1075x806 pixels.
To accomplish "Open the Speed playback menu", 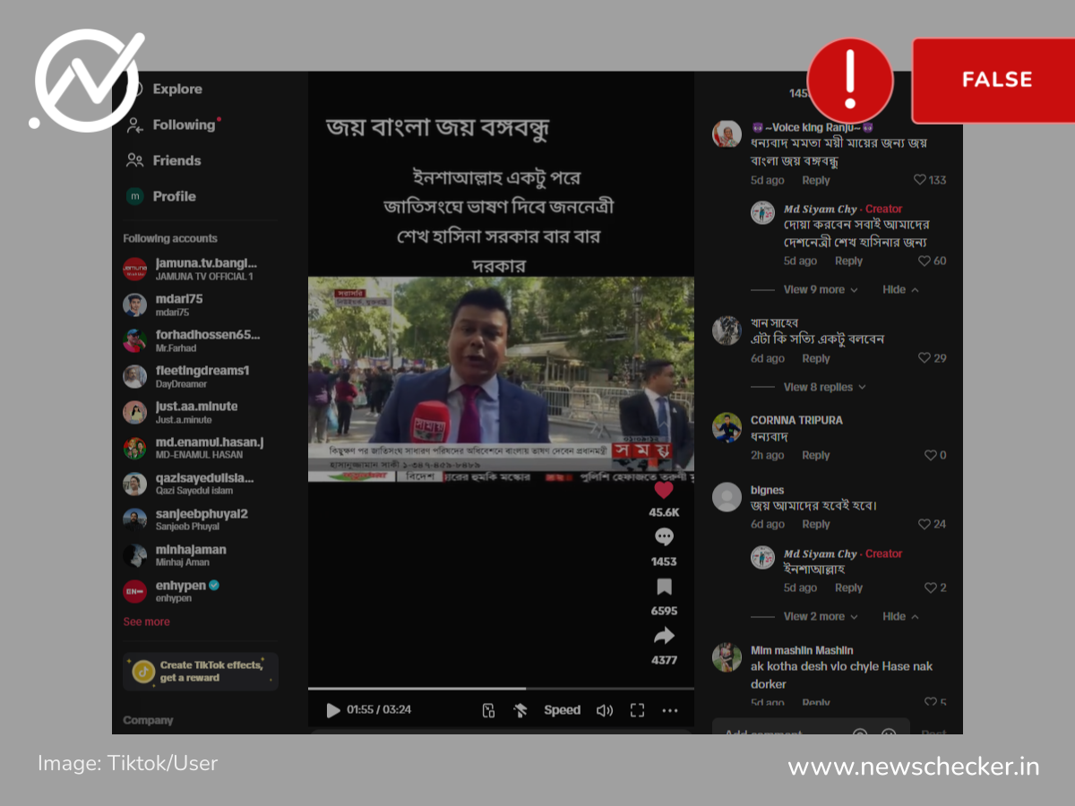I will [x=562, y=710].
